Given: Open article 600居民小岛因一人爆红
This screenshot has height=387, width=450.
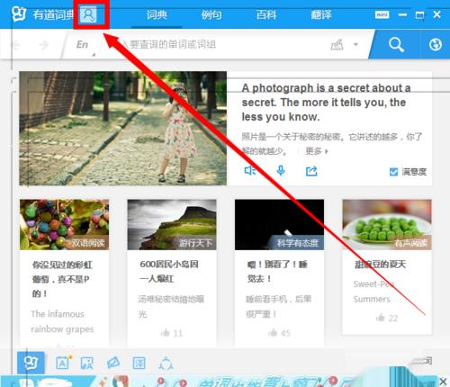Looking at the screenshot, I should (x=169, y=271).
